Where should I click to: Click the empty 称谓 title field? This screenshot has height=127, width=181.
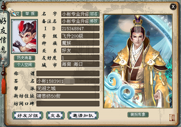click(68, 73)
